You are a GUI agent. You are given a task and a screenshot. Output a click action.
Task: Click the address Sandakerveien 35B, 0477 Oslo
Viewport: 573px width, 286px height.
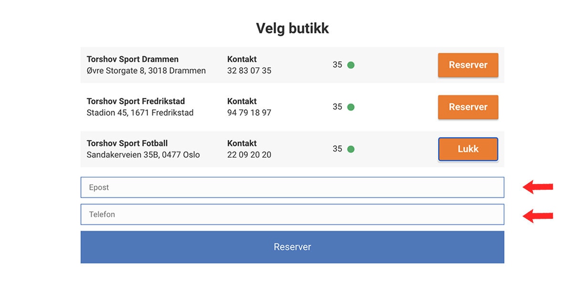[x=143, y=154]
